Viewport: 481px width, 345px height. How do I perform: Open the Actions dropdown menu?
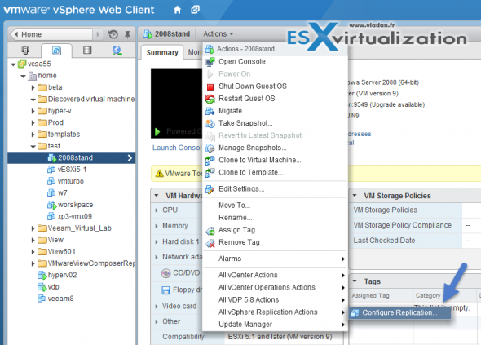218,33
